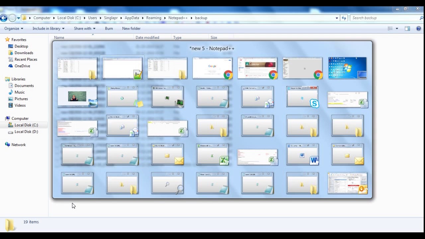This screenshot has width=425, height=239.
Task: Select the Music library
Action: 20,92
